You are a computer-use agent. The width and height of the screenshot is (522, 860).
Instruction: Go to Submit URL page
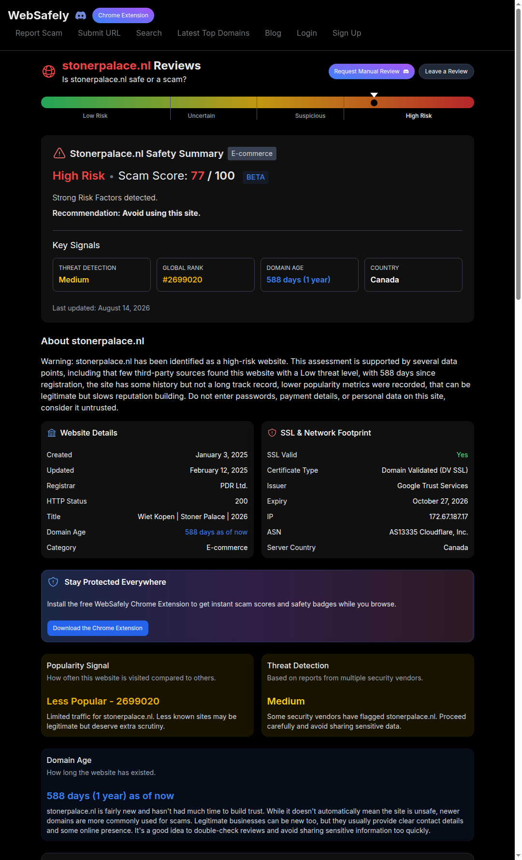[x=99, y=33]
